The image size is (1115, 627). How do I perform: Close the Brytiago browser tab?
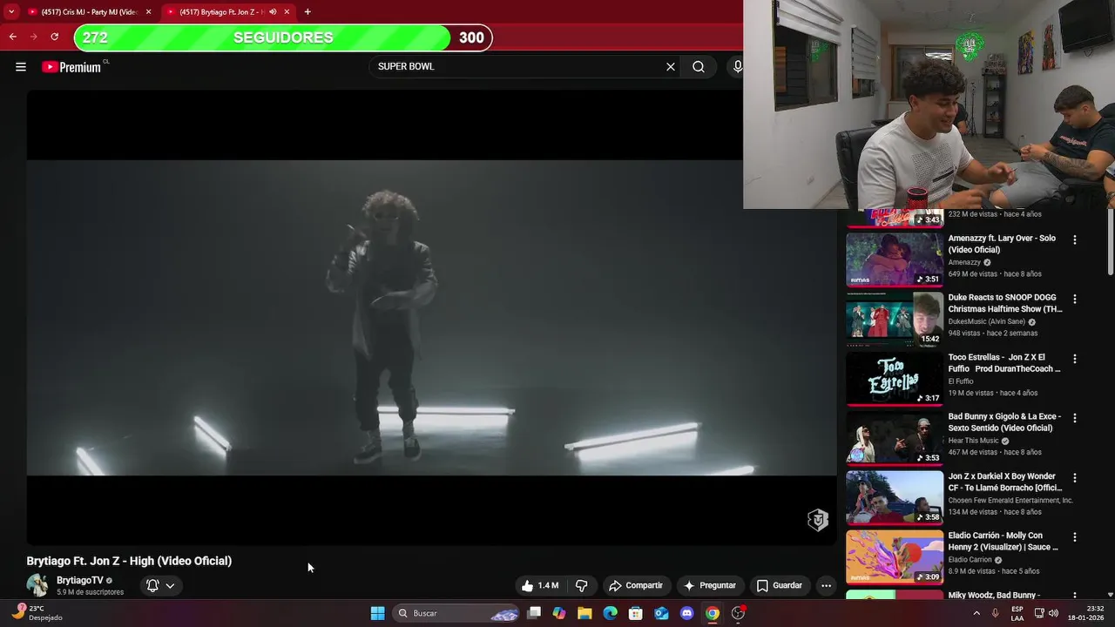pyautogui.click(x=287, y=12)
